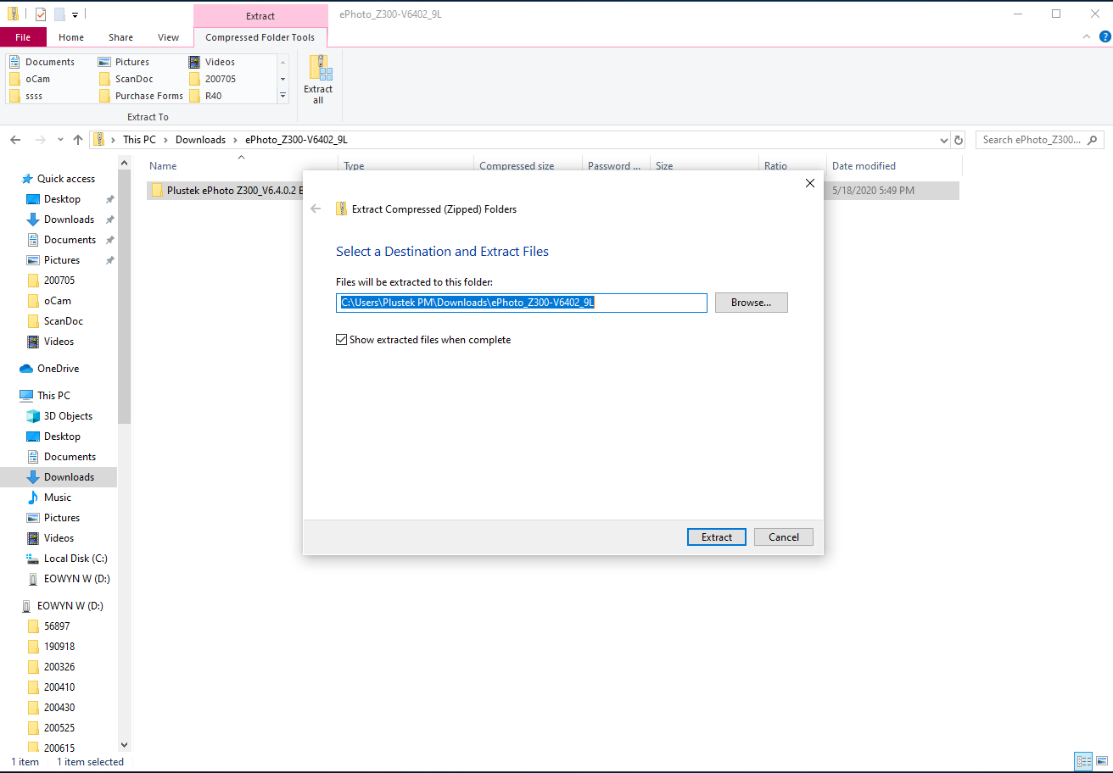Open the File menu
The width and height of the screenshot is (1113, 773).
[x=23, y=37]
